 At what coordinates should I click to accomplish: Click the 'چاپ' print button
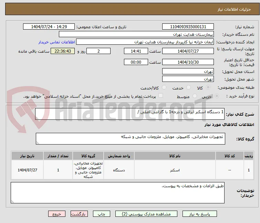click(102, 214)
